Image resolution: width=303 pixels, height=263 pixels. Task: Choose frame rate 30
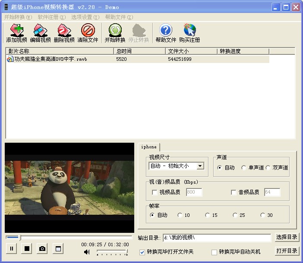click(262, 215)
